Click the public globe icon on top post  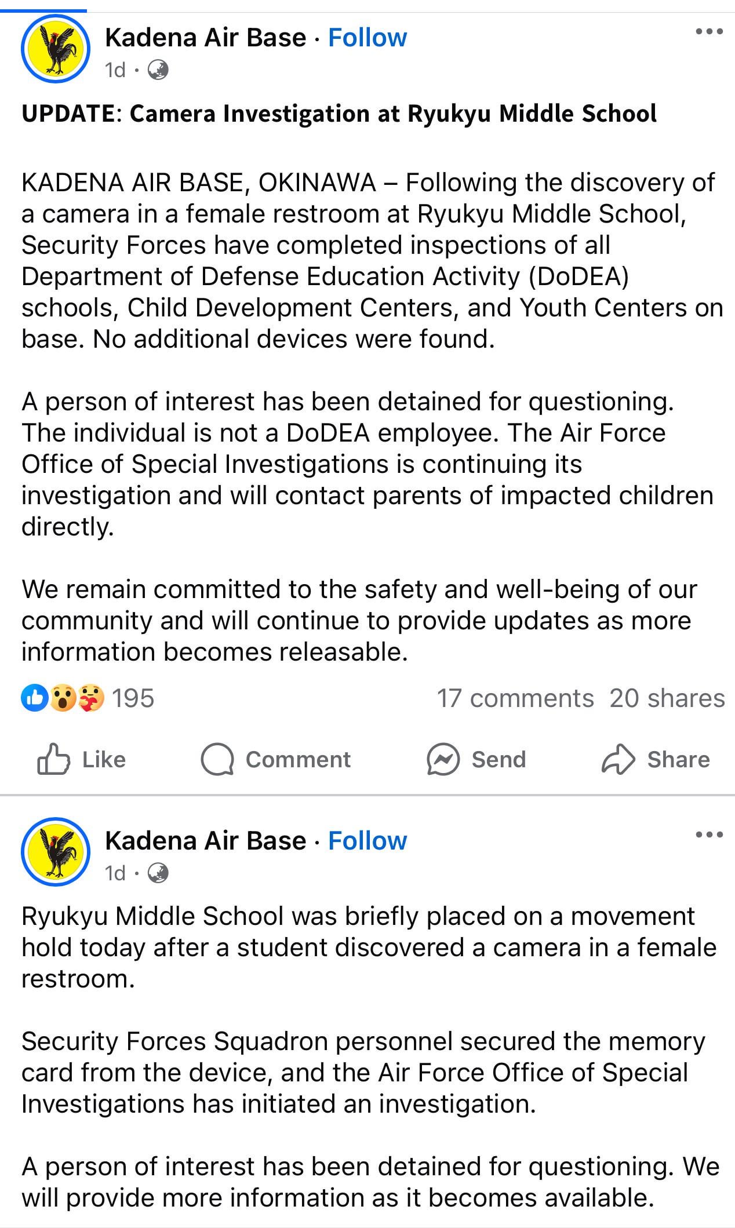(x=158, y=71)
